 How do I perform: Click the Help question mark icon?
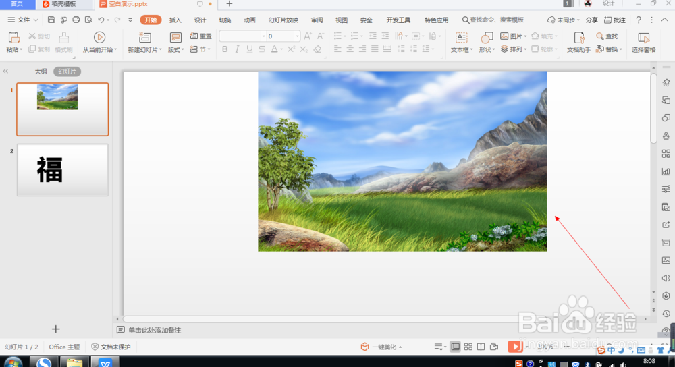[639, 20]
